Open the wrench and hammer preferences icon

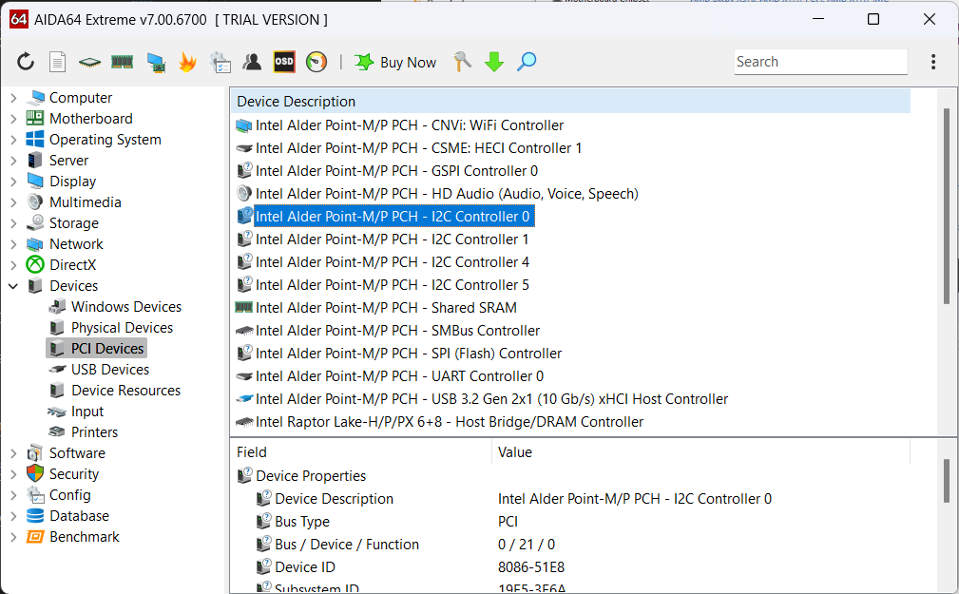462,62
